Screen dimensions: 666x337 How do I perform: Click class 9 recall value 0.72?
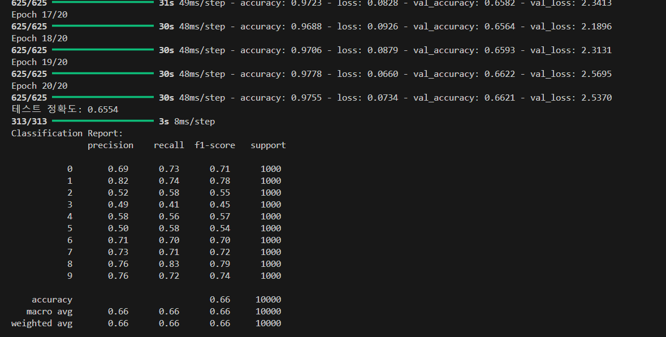click(x=169, y=276)
